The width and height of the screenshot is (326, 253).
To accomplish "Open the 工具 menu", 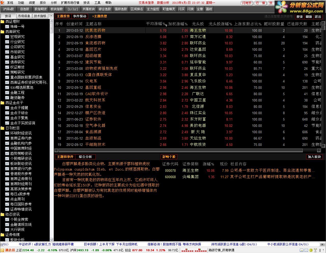I will pyautogui.click(x=98, y=3).
